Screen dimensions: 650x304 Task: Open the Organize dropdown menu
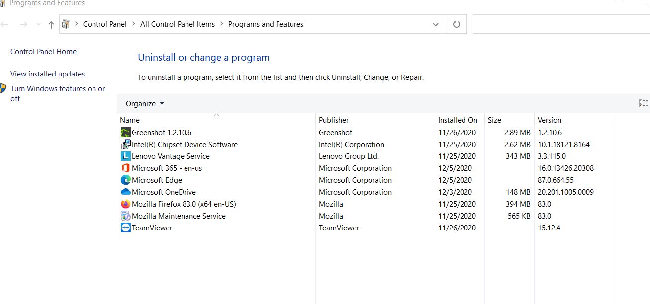(145, 104)
